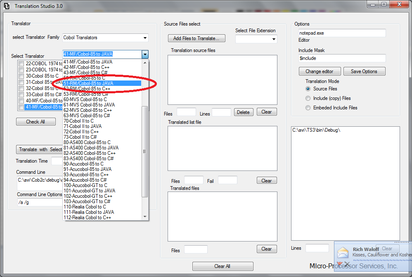
Task: Choose 102-Acucobol-GT to C++
Action: [102, 196]
